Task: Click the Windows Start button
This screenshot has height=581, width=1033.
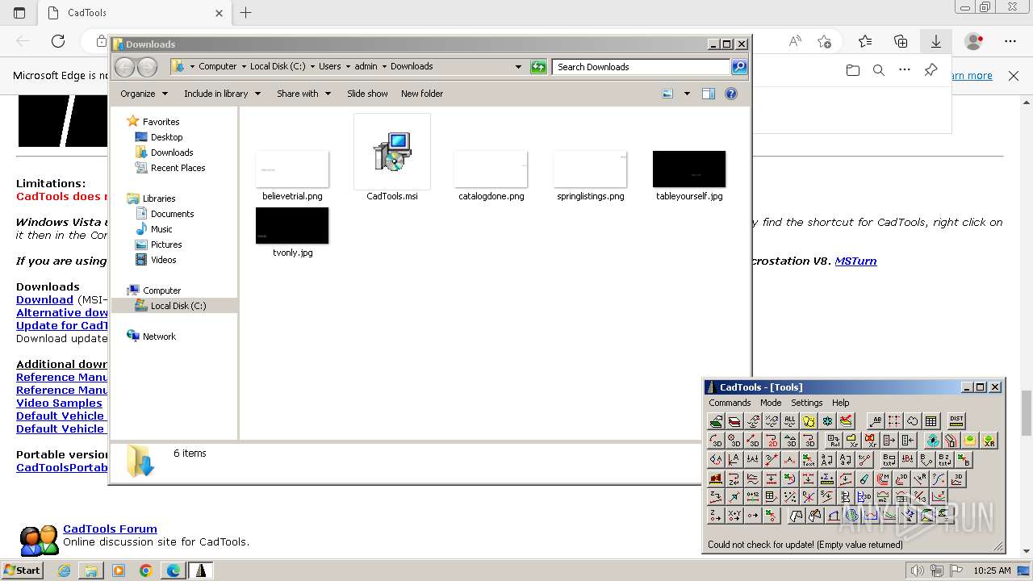Action: tap(23, 570)
